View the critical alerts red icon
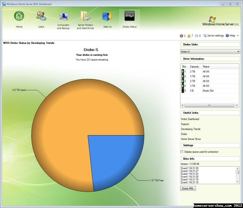The width and height of the screenshot is (243, 208). click(x=181, y=36)
